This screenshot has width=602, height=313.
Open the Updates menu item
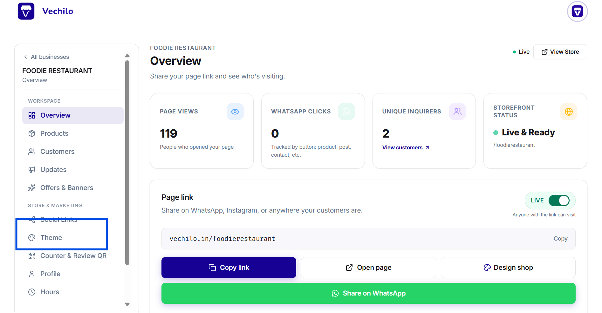73,170
